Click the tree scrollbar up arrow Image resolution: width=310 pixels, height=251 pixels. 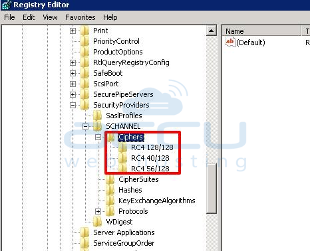coord(212,31)
